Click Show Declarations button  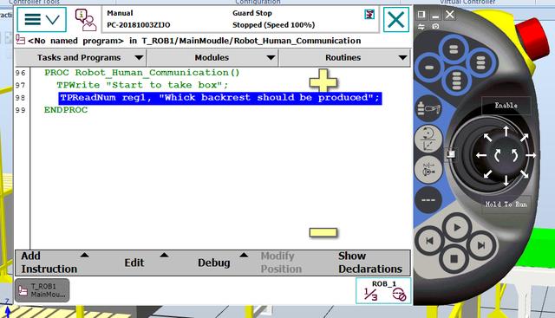coord(370,263)
